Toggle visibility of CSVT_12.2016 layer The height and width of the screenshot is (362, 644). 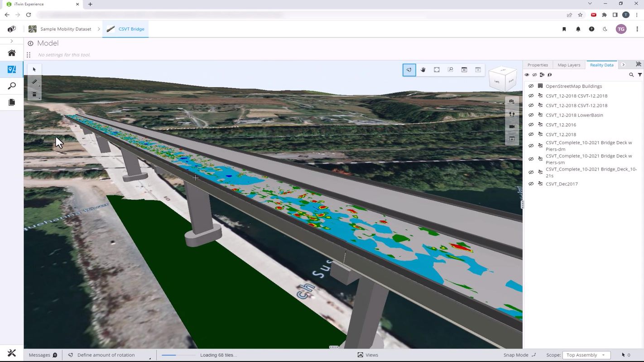(531, 124)
